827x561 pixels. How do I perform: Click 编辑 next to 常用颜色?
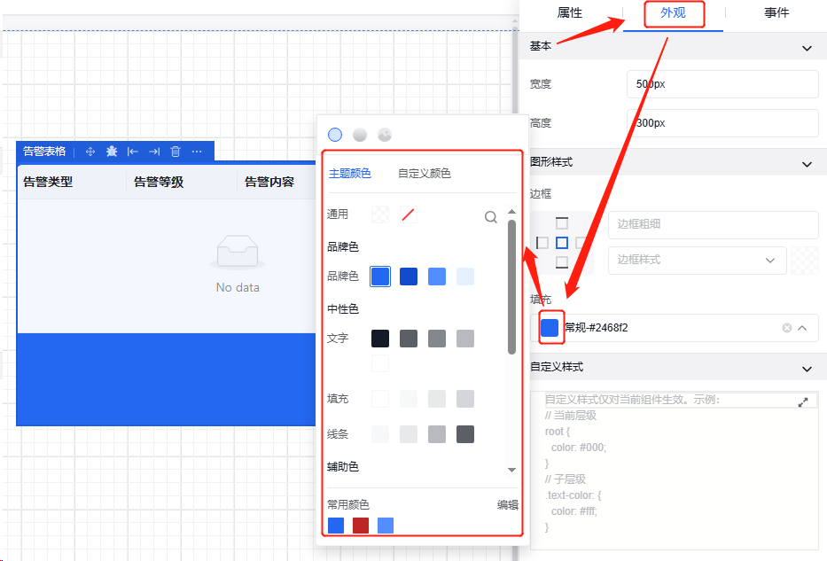[507, 505]
